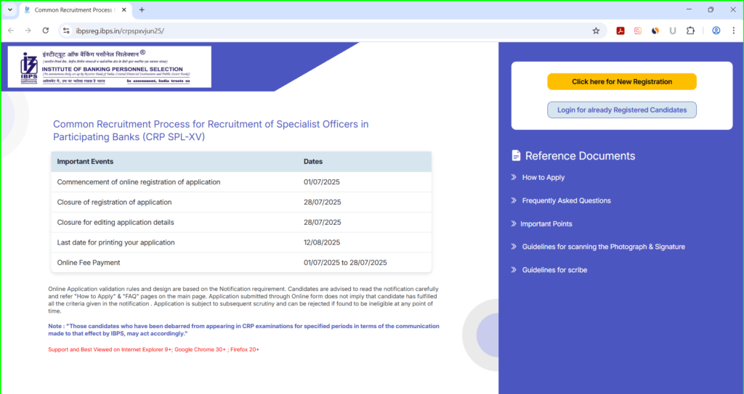
Task: Click the chevron beside Guidelines for scribe
Action: 514,270
